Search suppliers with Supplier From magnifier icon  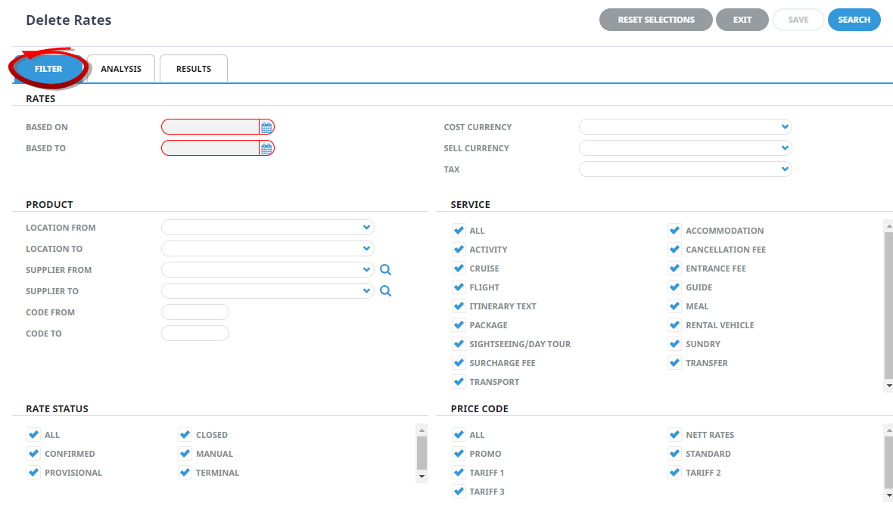(385, 270)
